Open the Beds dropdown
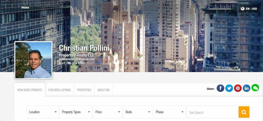The width and height of the screenshot is (263, 121). [x=138, y=112]
